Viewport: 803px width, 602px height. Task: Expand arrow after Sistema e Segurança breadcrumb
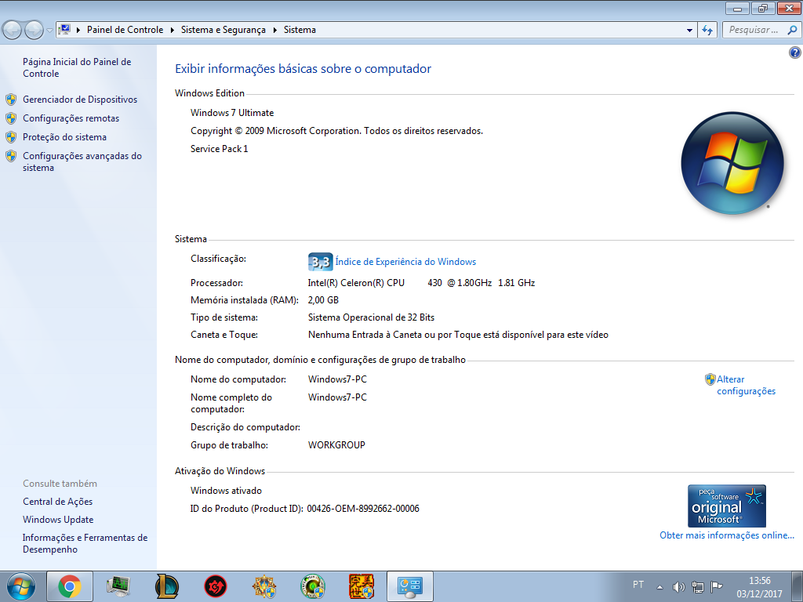coord(274,31)
